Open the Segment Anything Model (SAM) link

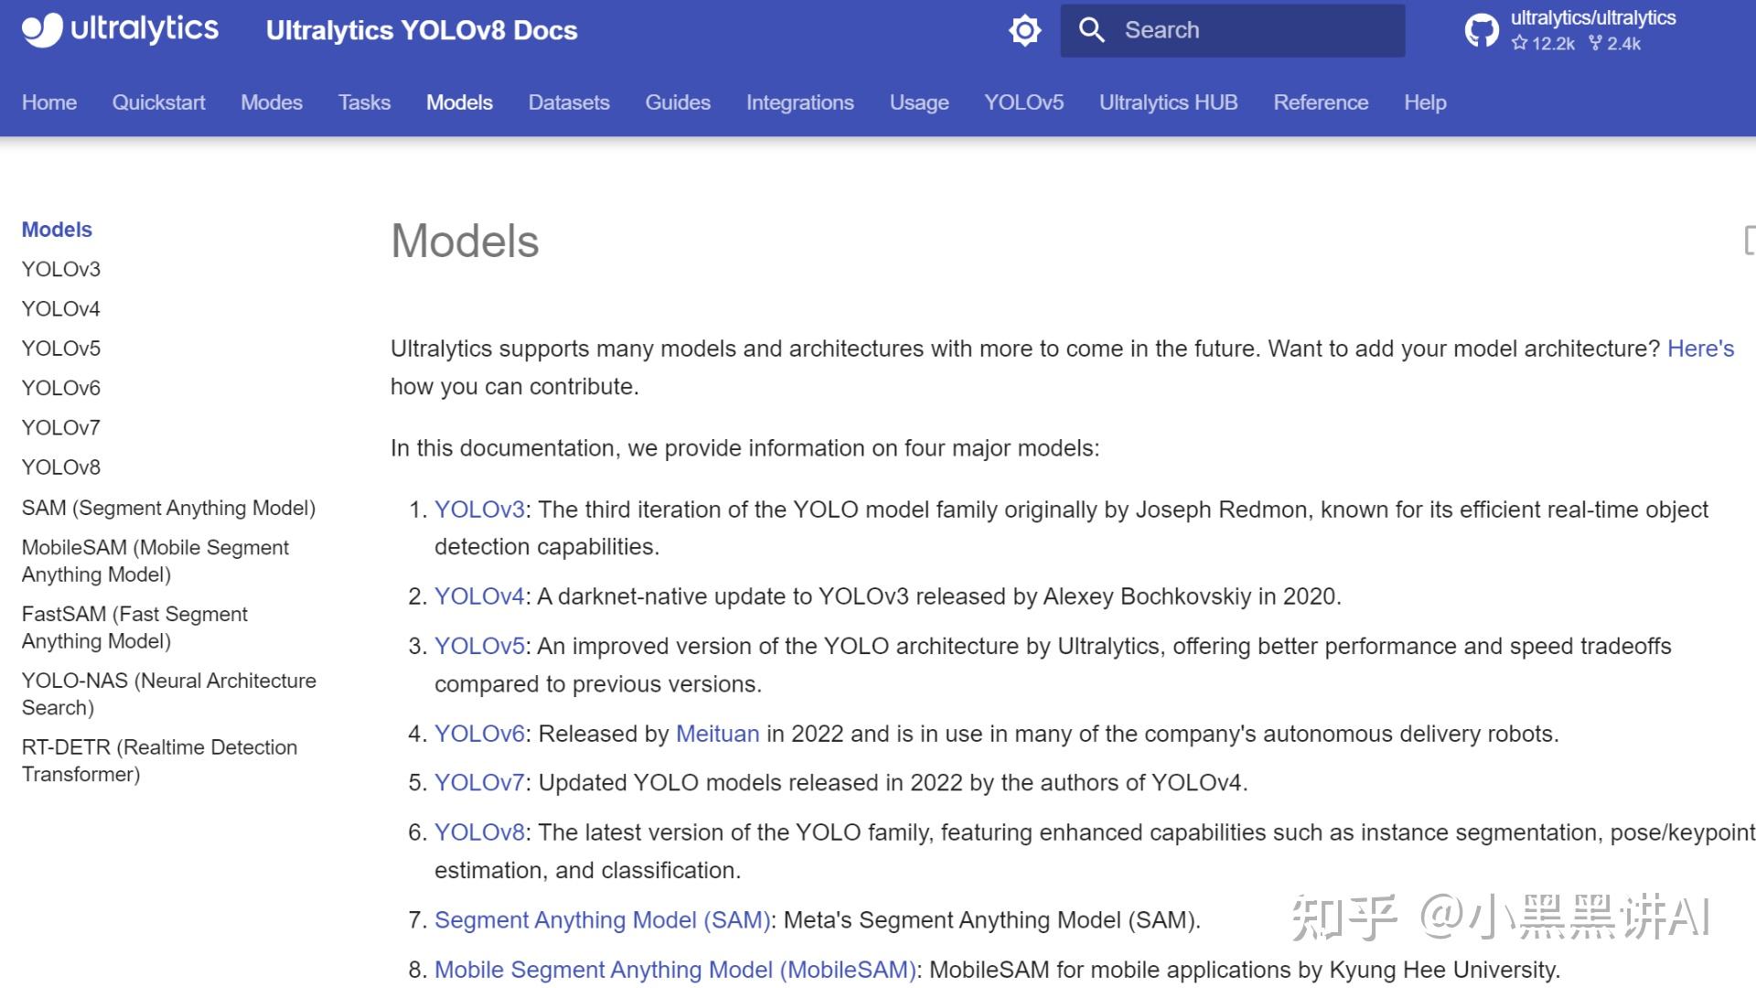coord(602,919)
